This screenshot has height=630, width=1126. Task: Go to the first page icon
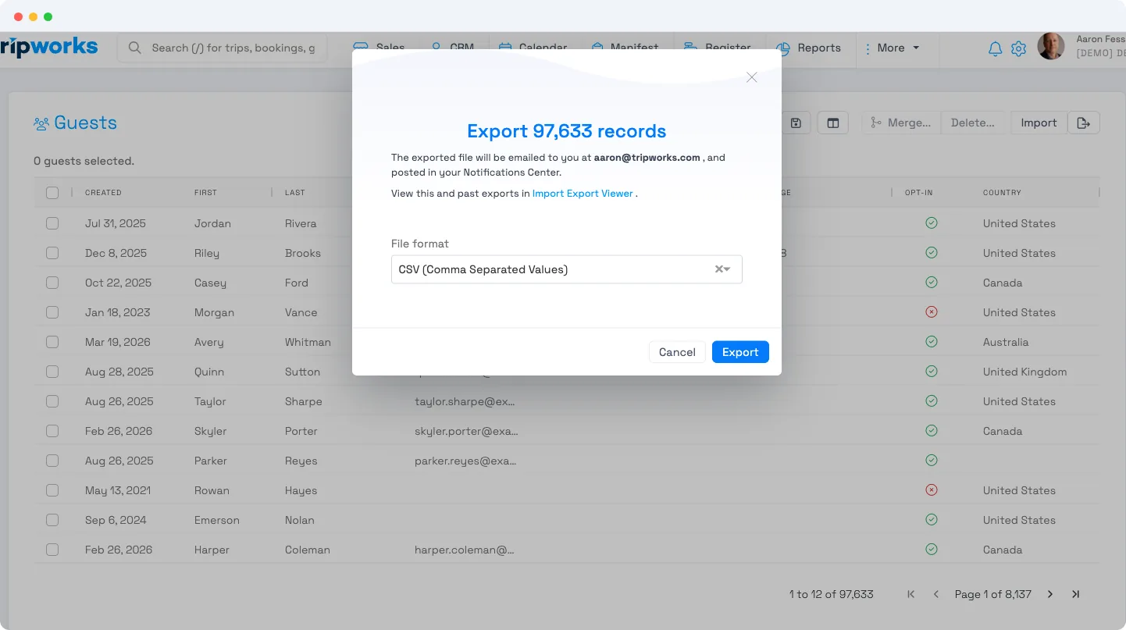[x=911, y=594]
